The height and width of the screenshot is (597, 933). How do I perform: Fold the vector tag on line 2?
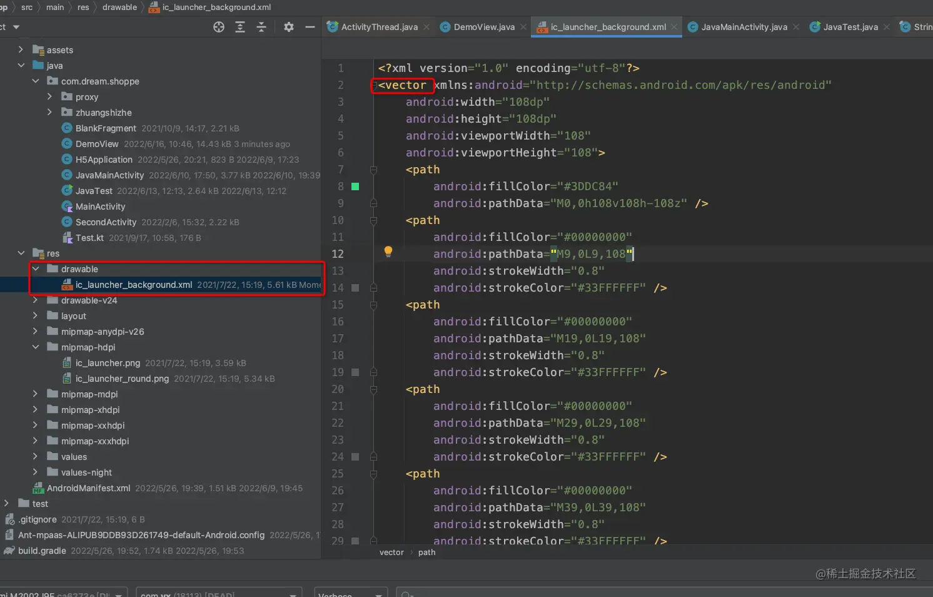point(374,84)
